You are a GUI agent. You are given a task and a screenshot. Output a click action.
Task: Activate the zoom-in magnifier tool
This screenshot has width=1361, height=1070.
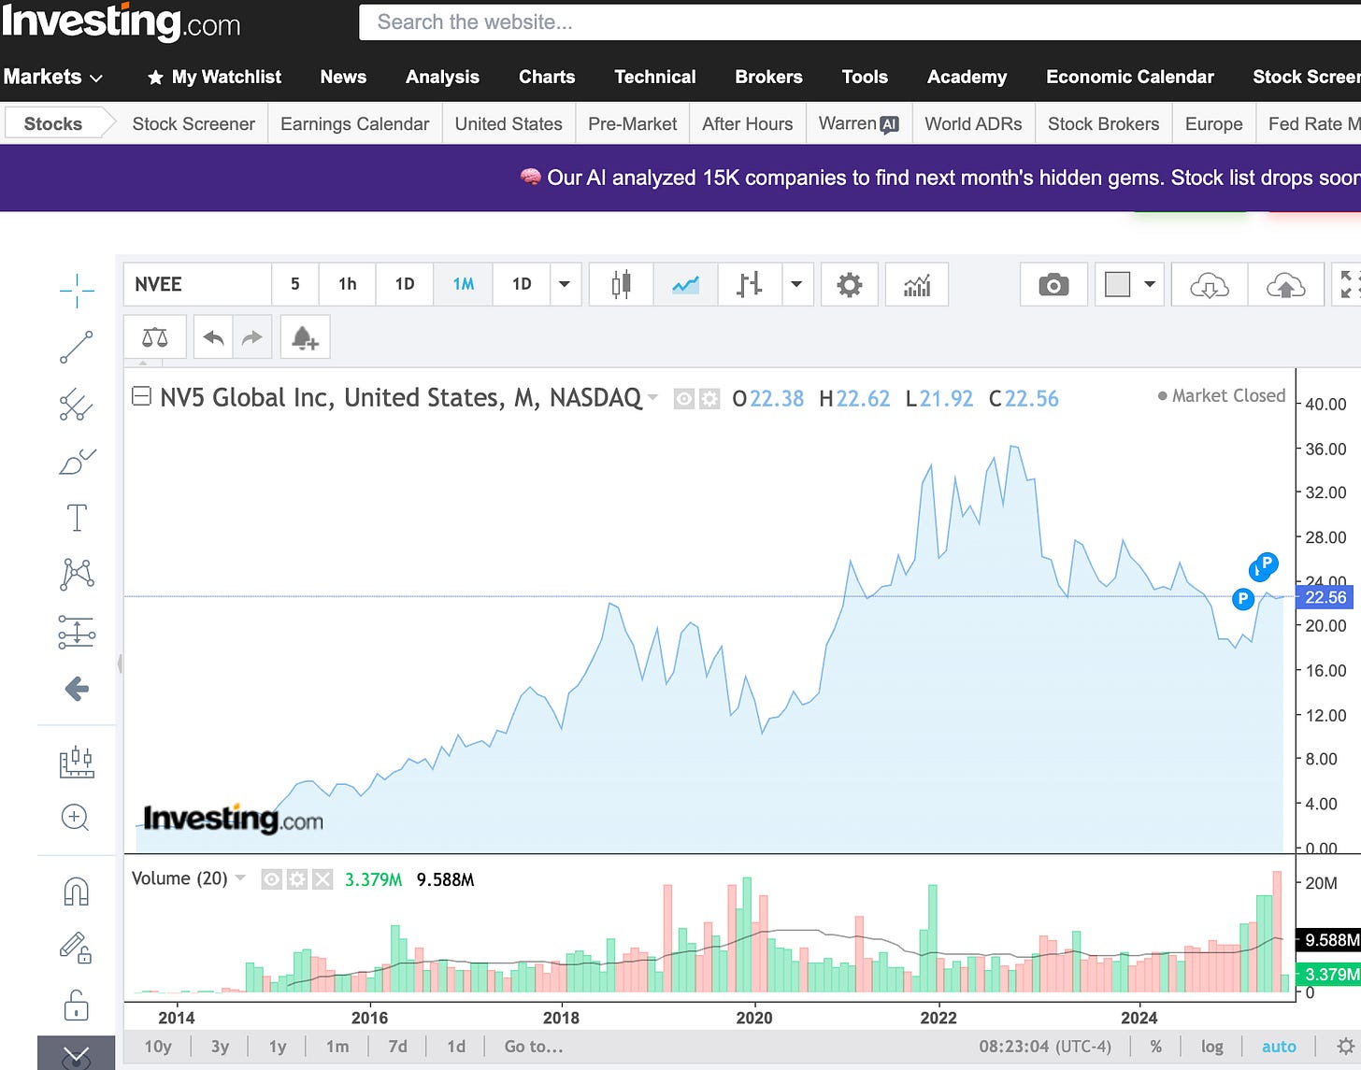click(75, 818)
